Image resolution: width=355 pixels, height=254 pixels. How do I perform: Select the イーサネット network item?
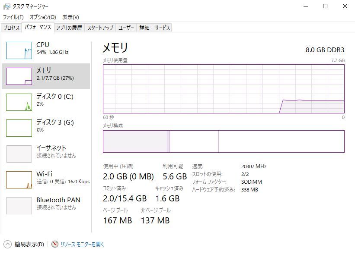click(46, 154)
